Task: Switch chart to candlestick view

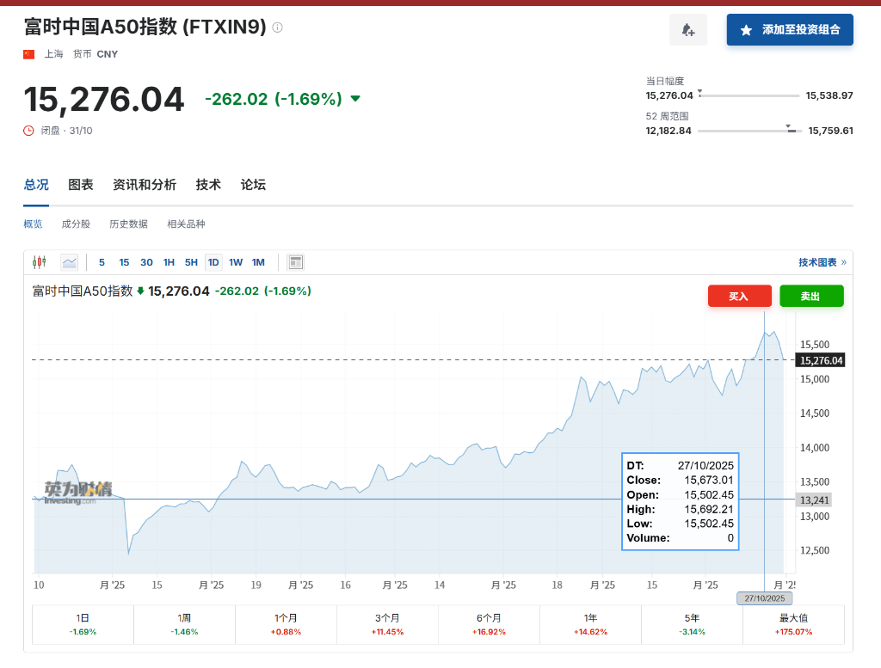Action: click(x=39, y=262)
